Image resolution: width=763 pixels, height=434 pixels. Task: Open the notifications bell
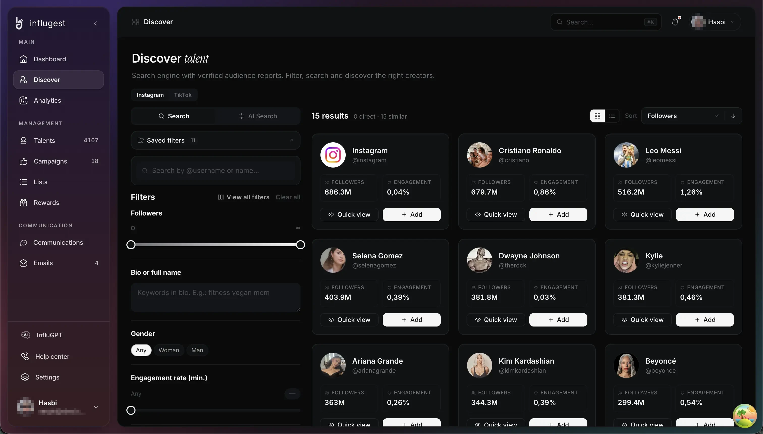(675, 22)
